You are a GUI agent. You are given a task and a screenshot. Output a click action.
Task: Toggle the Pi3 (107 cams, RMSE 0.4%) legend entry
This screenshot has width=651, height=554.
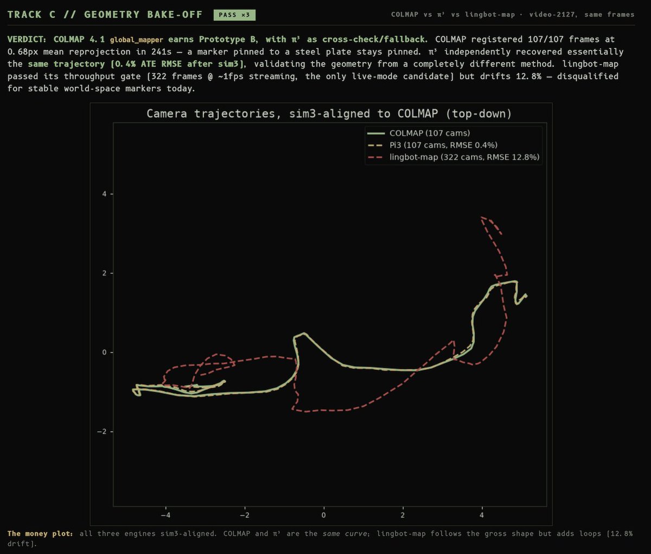[432, 145]
